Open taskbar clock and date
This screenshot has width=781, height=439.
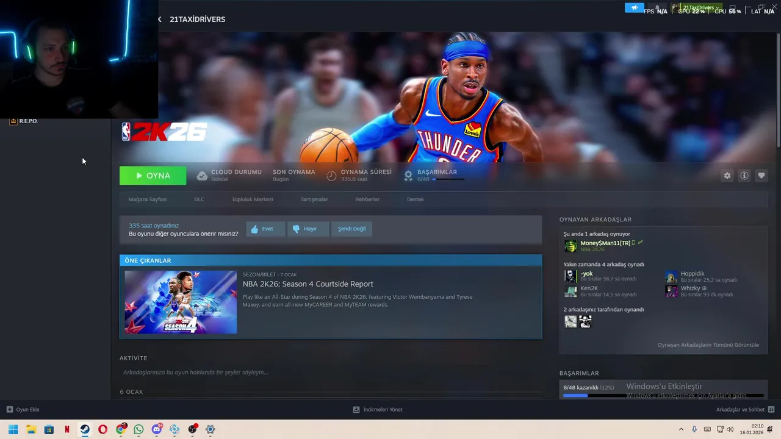(752, 429)
